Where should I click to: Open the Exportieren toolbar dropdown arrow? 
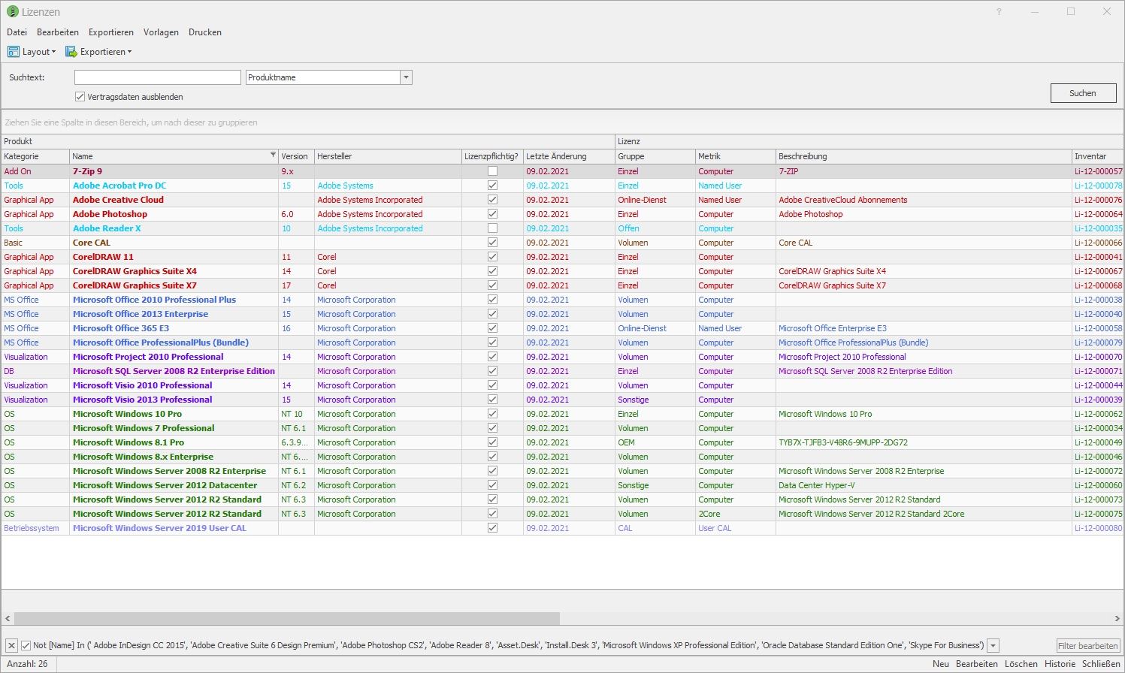[130, 52]
